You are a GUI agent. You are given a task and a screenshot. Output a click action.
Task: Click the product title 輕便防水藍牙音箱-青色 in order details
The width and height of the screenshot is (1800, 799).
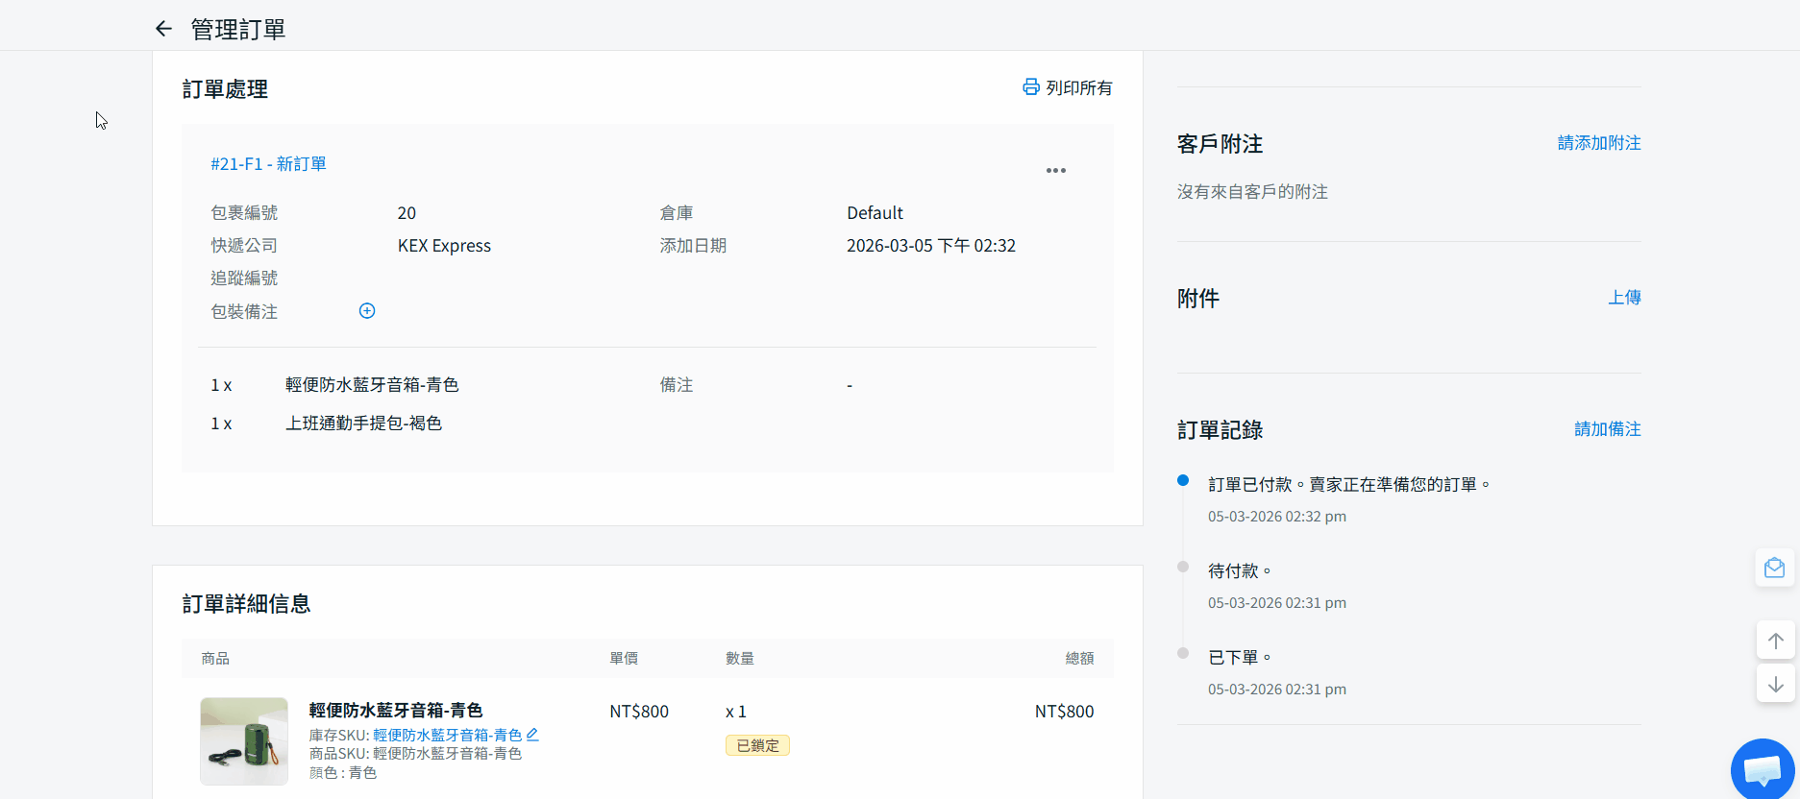pos(395,711)
